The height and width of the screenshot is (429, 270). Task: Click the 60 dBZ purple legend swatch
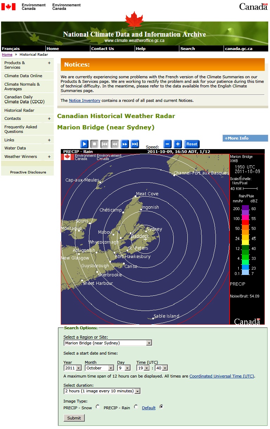pyautogui.click(x=245, y=208)
